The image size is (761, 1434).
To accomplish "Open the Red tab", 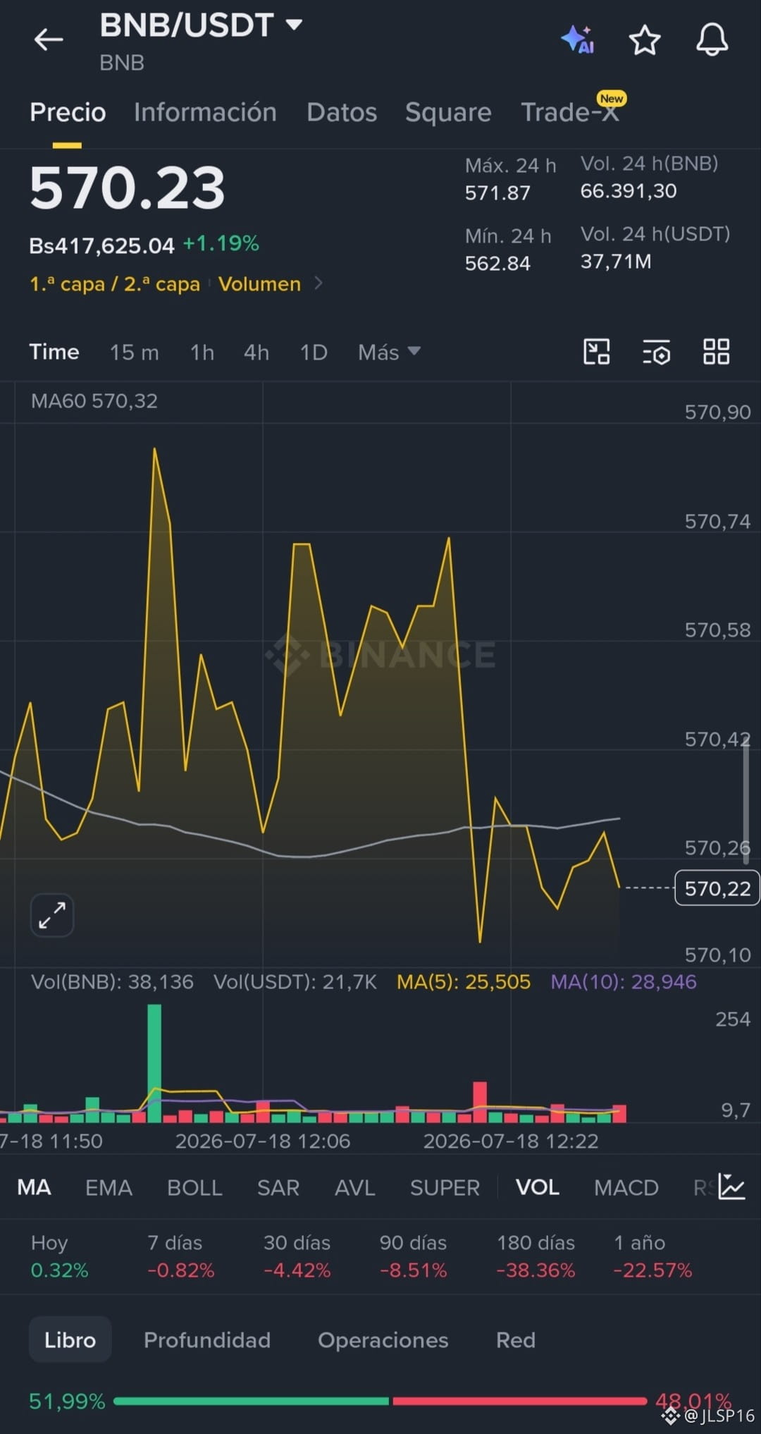I will click(x=516, y=1340).
